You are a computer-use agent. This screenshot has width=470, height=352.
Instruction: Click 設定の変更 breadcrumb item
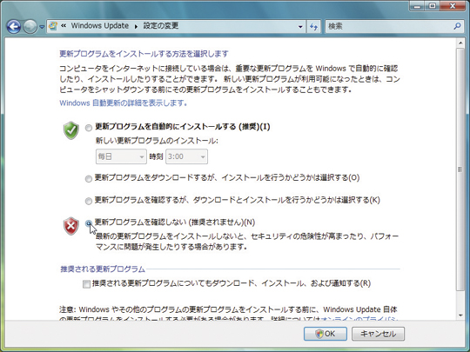[161, 26]
